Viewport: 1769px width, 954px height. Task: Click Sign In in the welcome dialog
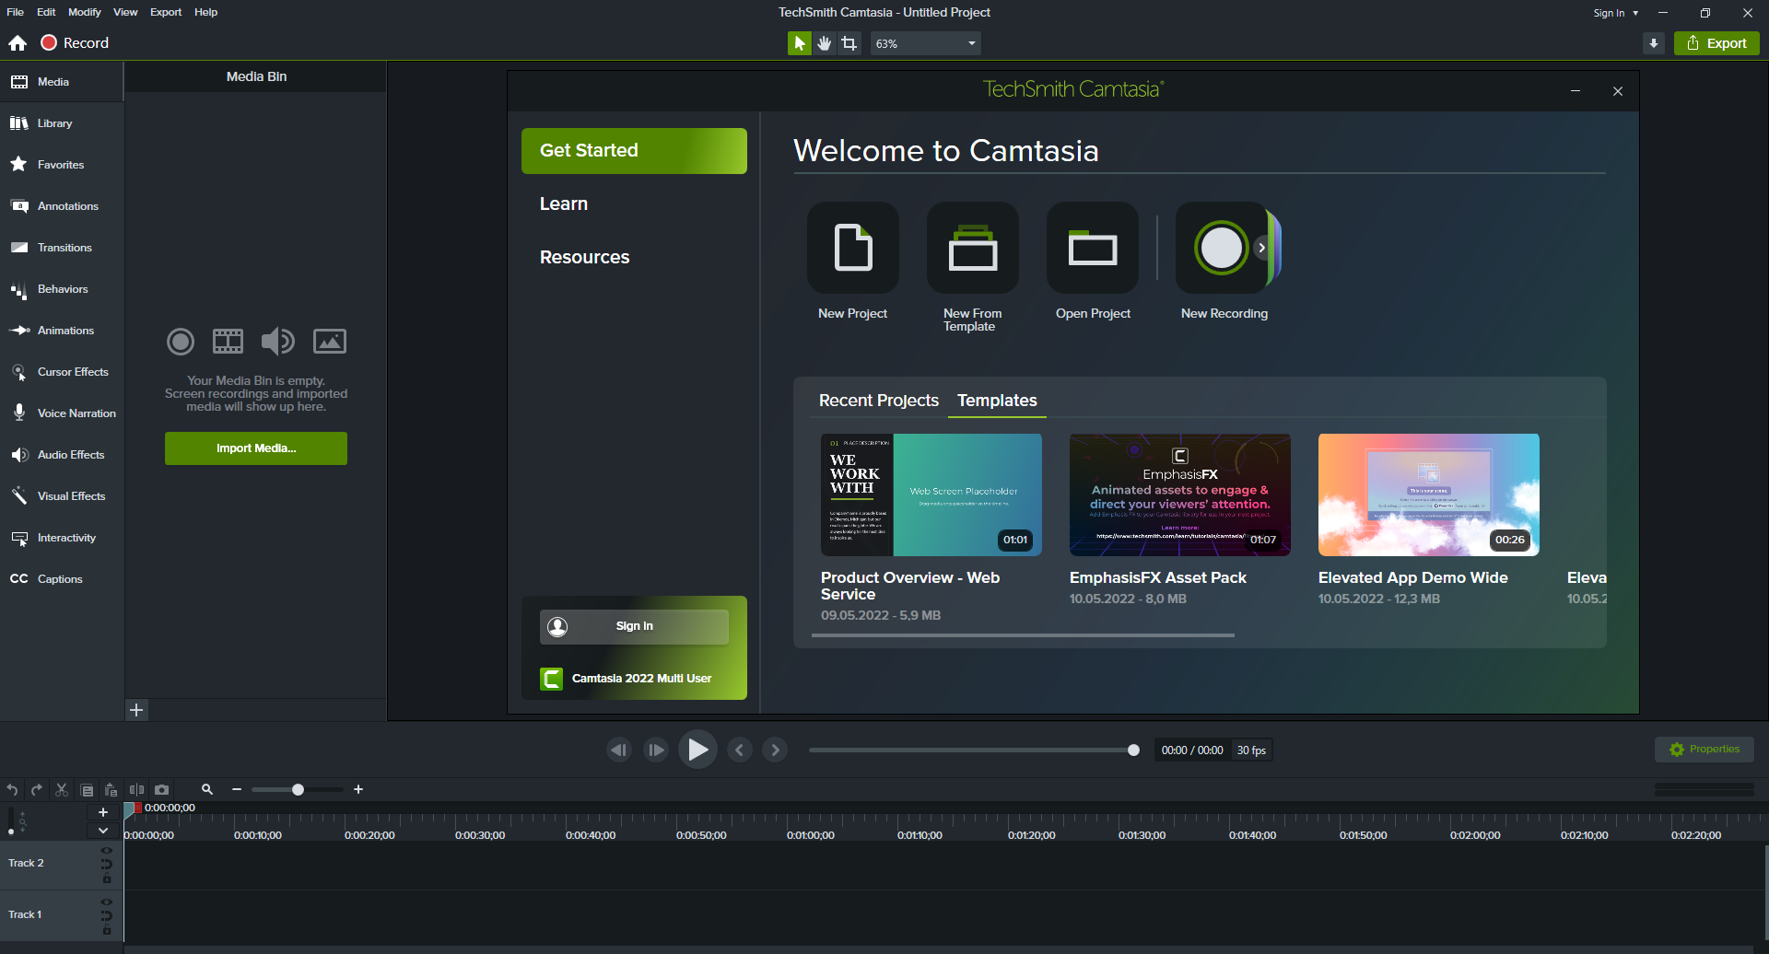(634, 627)
